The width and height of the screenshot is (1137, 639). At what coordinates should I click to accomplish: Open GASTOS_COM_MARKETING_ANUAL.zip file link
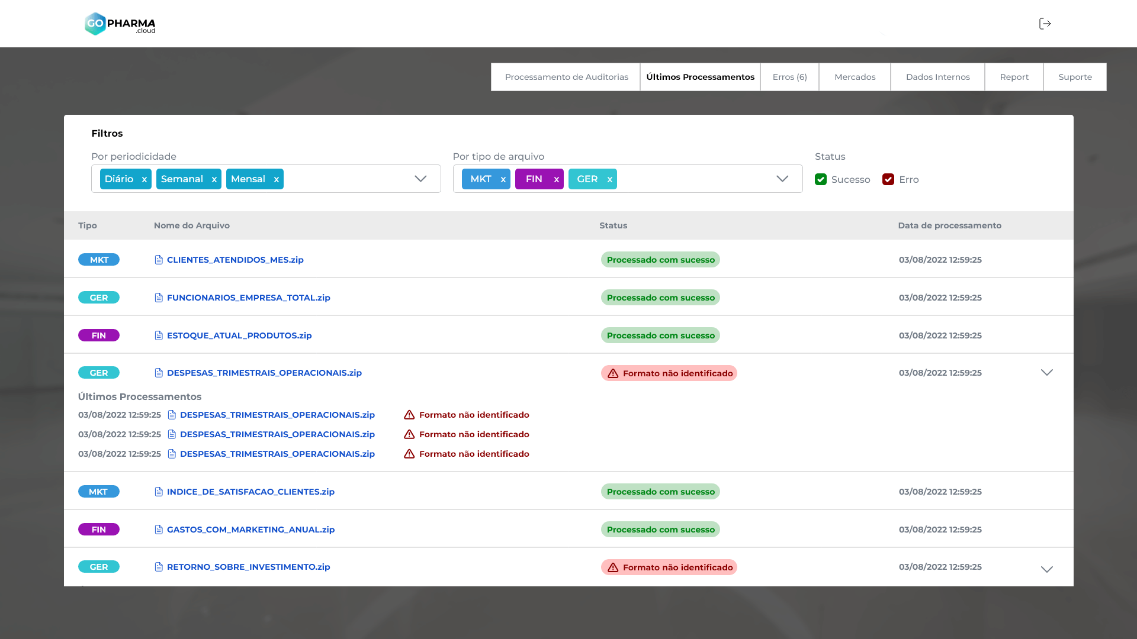pyautogui.click(x=251, y=530)
